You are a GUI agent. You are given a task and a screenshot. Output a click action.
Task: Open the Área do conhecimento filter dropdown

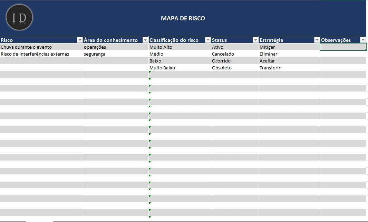145,40
